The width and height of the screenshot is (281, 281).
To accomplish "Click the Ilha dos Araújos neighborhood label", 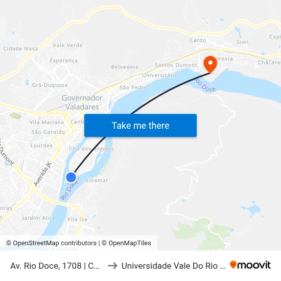I will [x=91, y=149].
